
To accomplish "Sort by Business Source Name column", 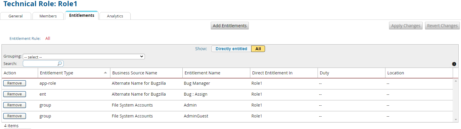I will coord(135,73).
